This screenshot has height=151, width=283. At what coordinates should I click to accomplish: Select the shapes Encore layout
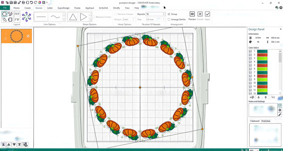click(x=10, y=14)
